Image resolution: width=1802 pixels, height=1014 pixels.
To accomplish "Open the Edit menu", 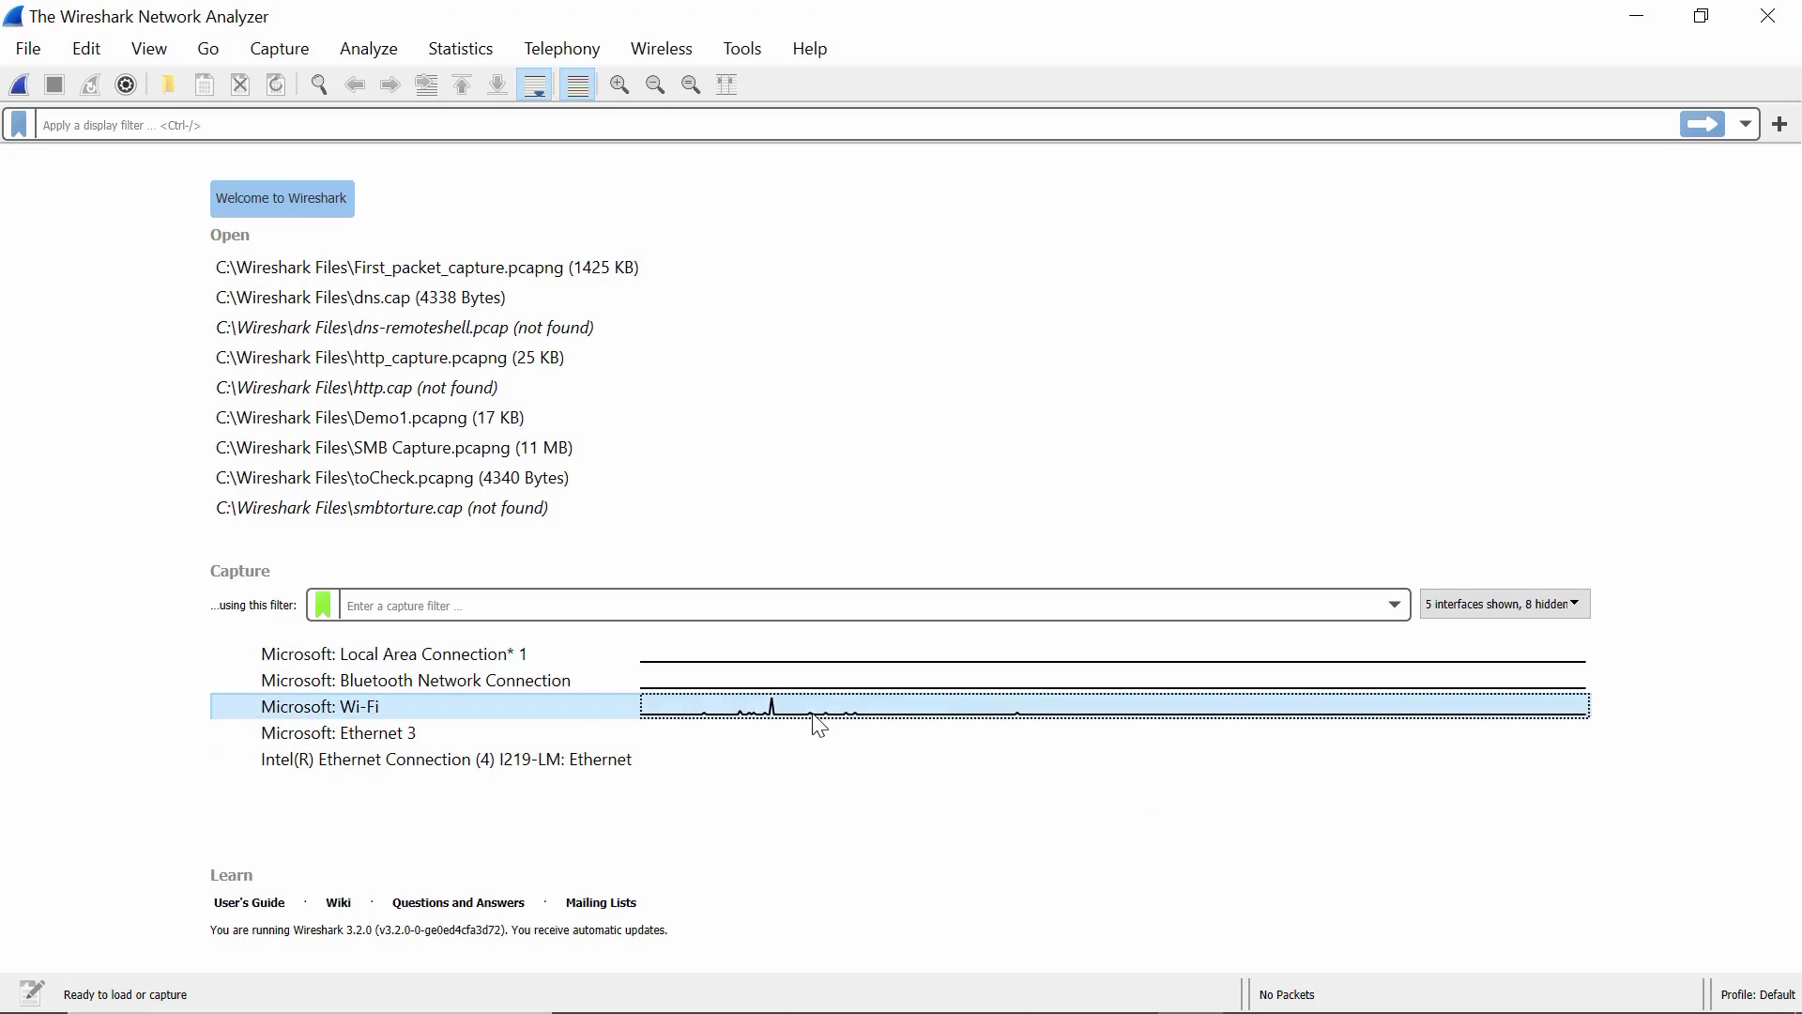I will pyautogui.click(x=86, y=49).
